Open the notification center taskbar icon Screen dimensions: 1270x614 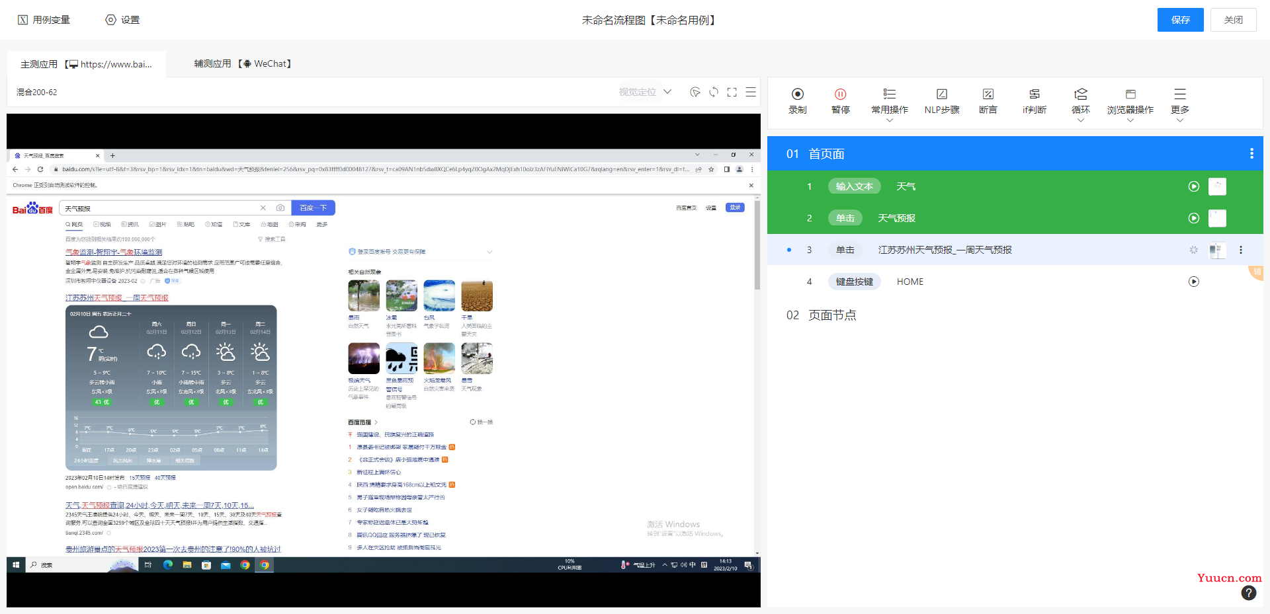[748, 565]
